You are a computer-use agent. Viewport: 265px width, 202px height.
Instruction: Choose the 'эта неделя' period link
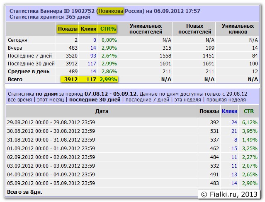pyautogui.click(x=187, y=100)
